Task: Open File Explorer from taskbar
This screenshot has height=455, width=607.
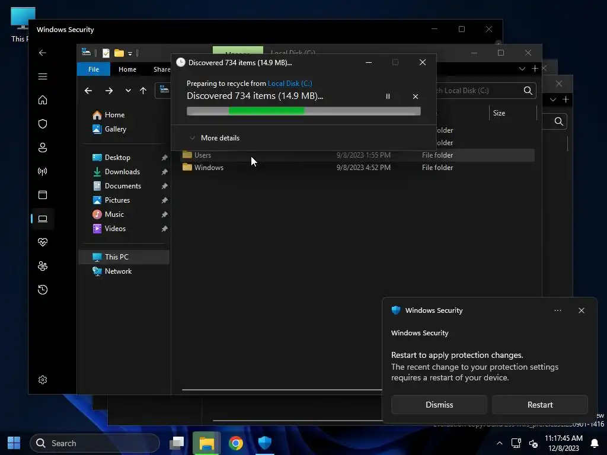Action: pyautogui.click(x=207, y=443)
